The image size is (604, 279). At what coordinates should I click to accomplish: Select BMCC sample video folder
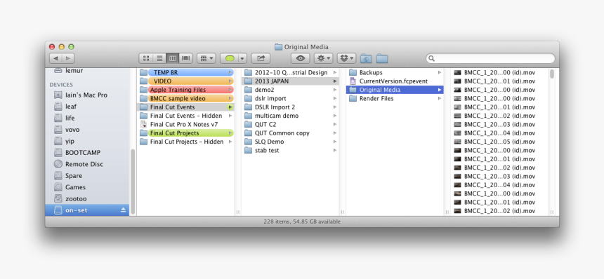coord(186,98)
